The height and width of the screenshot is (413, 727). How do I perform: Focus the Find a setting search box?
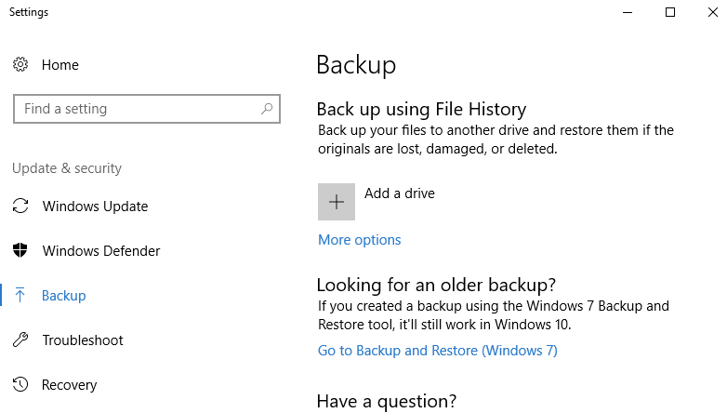(x=147, y=109)
